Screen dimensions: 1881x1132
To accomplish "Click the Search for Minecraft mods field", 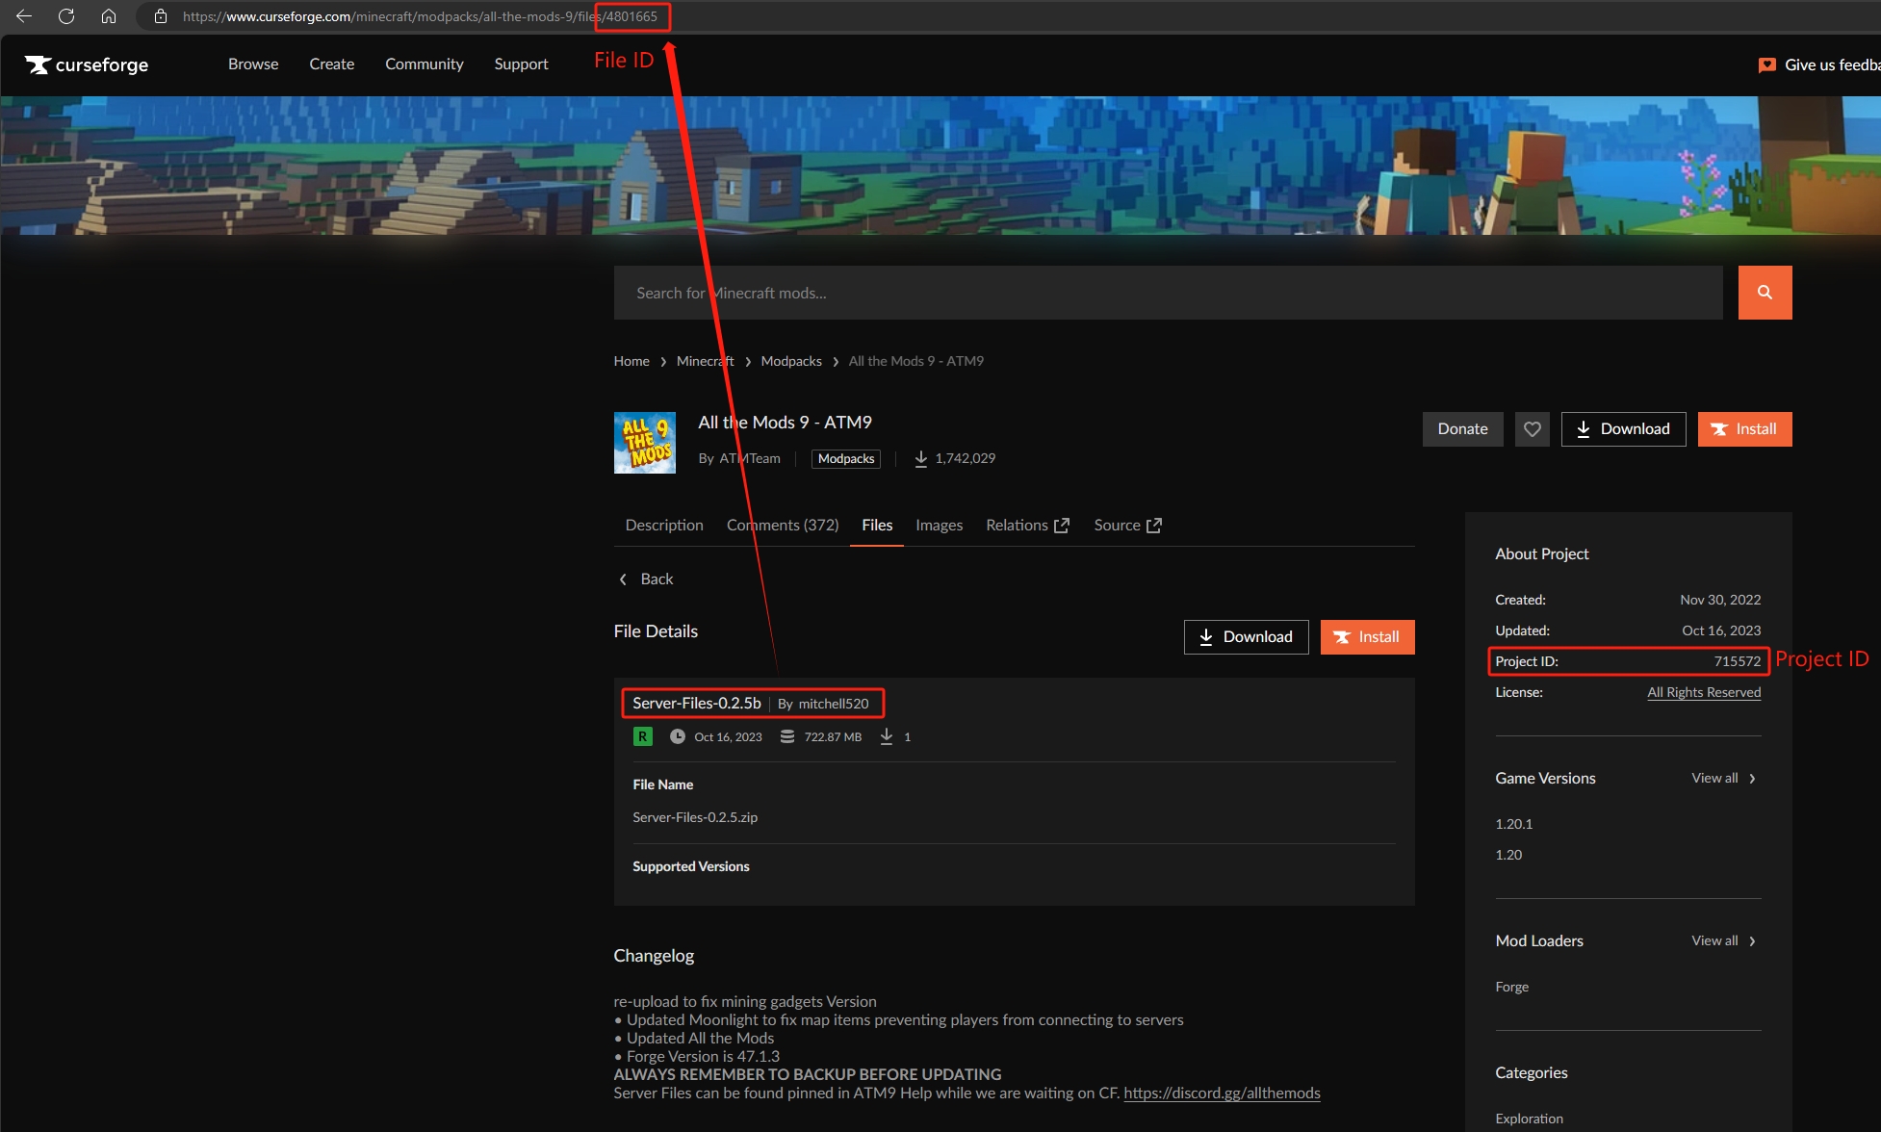I will [1167, 293].
